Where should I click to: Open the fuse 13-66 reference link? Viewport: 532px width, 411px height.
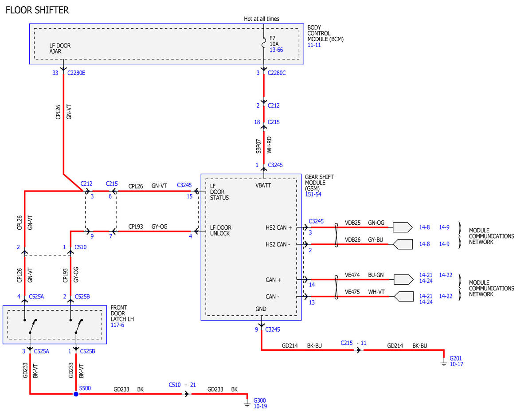tap(276, 50)
